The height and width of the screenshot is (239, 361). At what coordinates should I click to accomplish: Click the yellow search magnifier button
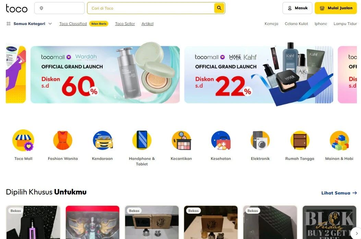[219, 8]
